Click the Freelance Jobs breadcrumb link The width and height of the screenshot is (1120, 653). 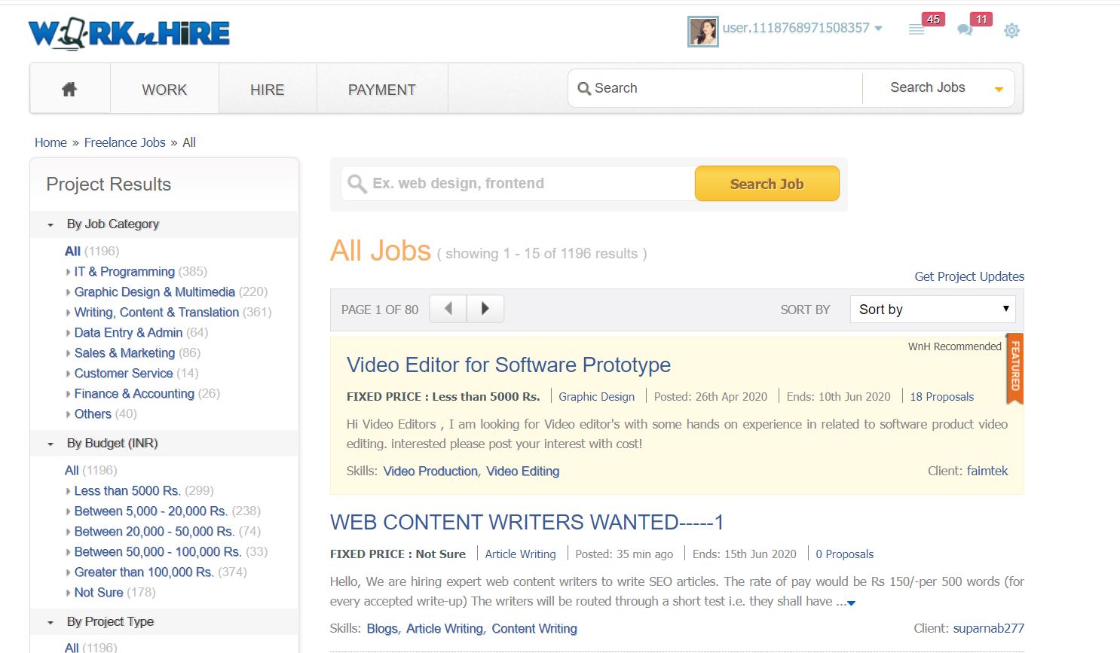tap(124, 142)
